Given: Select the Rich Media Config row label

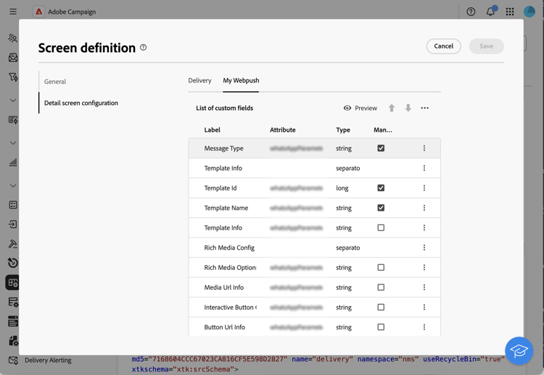Looking at the screenshot, I should tap(229, 248).
